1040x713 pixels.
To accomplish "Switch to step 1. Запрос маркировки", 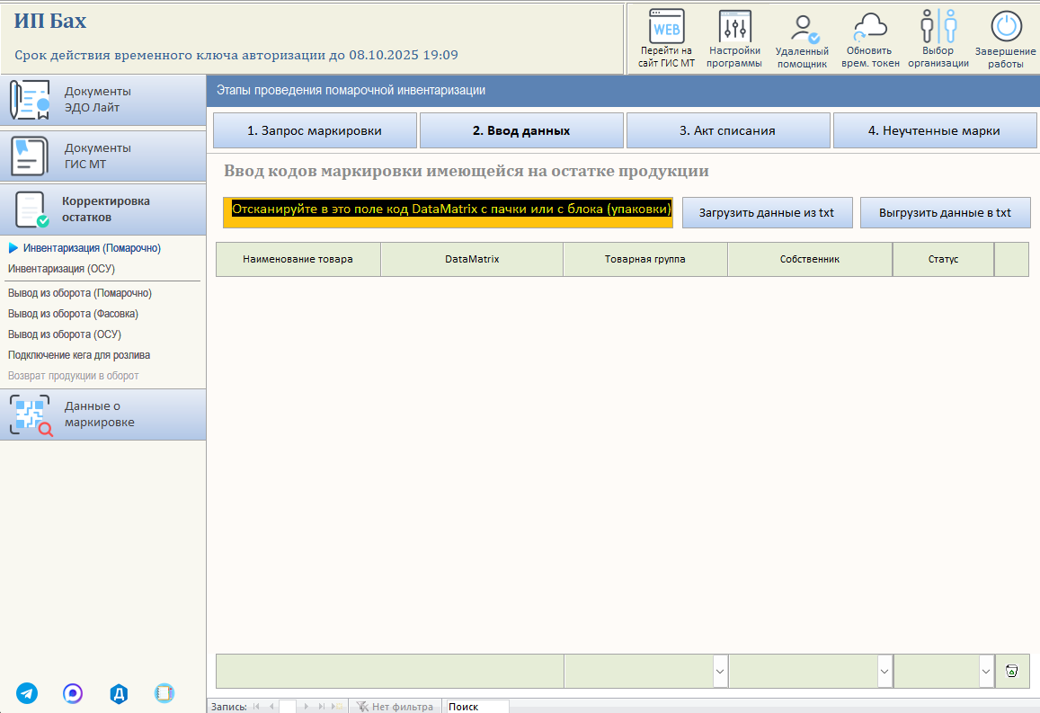I will pyautogui.click(x=315, y=130).
